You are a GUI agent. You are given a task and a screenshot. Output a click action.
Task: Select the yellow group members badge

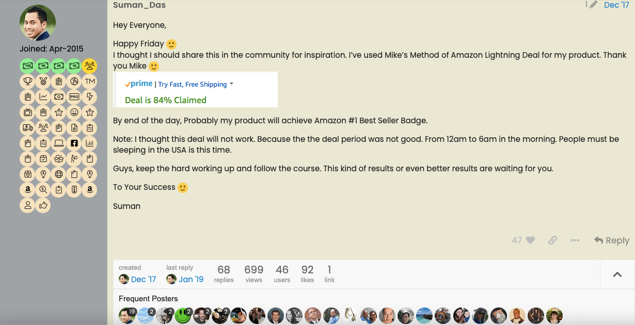[89, 66]
